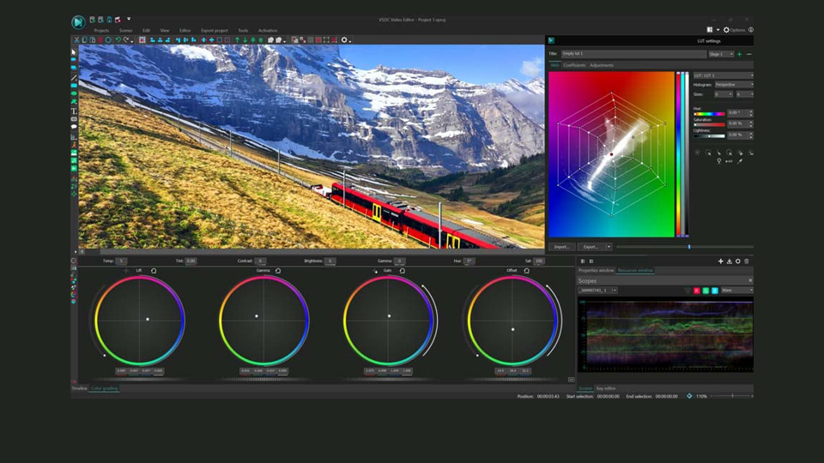Open the quick access toolbar dropdown arrow
The image size is (824, 463).
tap(129, 20)
